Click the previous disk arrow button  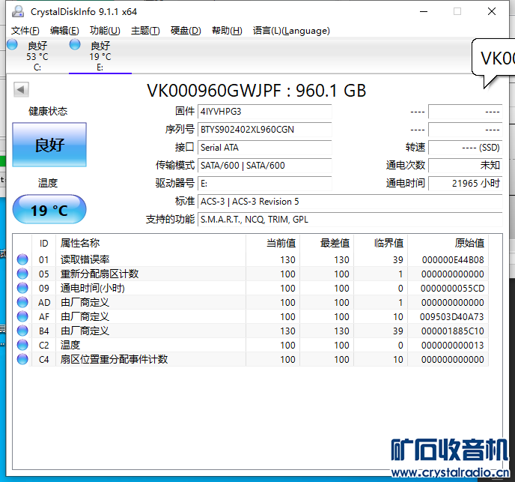coord(21,90)
